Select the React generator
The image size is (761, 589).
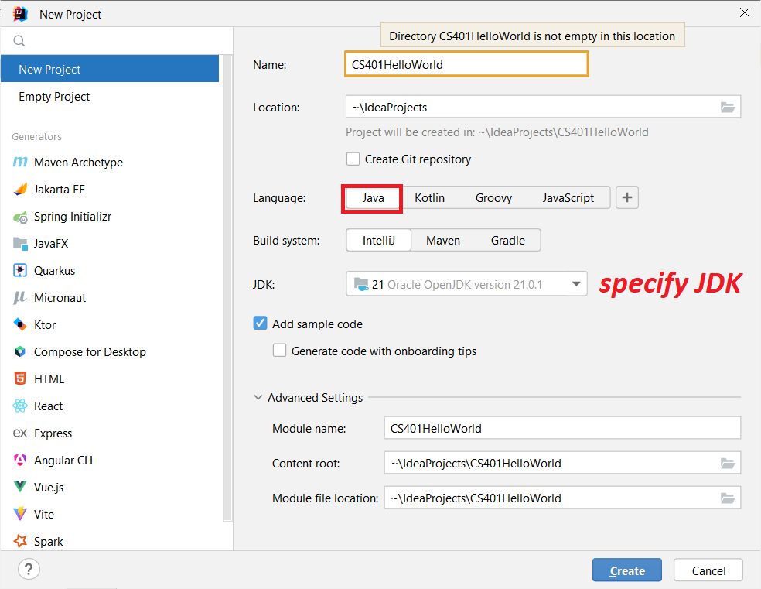click(48, 406)
